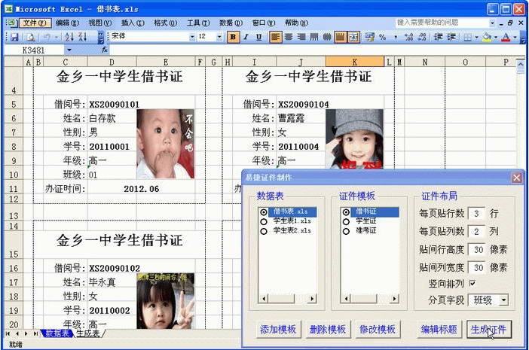
Task: Click the 贴间行高度 input field
Action: click(x=476, y=250)
